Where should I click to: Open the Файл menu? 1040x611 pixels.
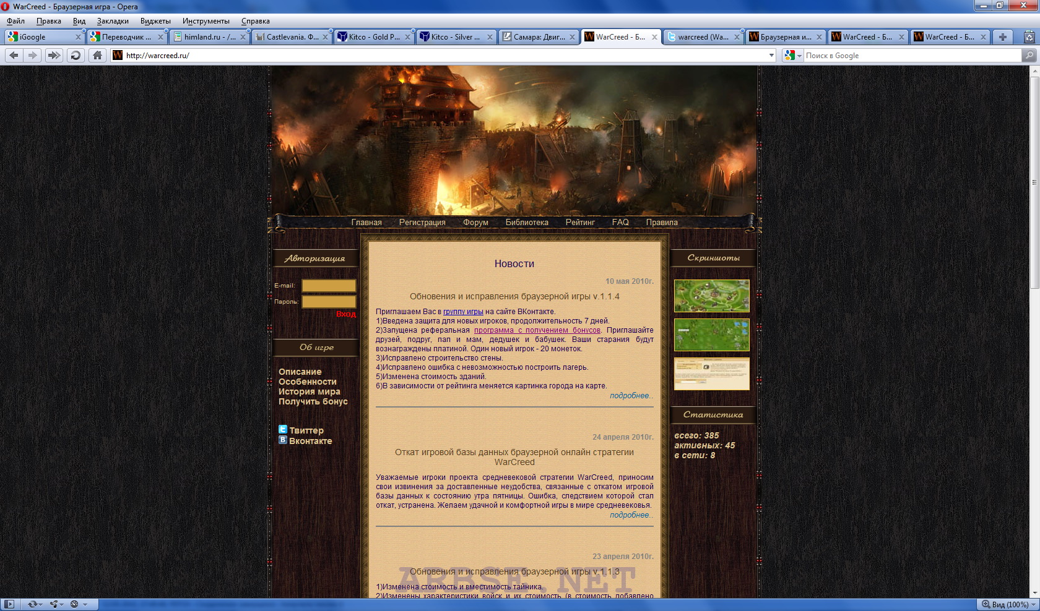pos(15,21)
